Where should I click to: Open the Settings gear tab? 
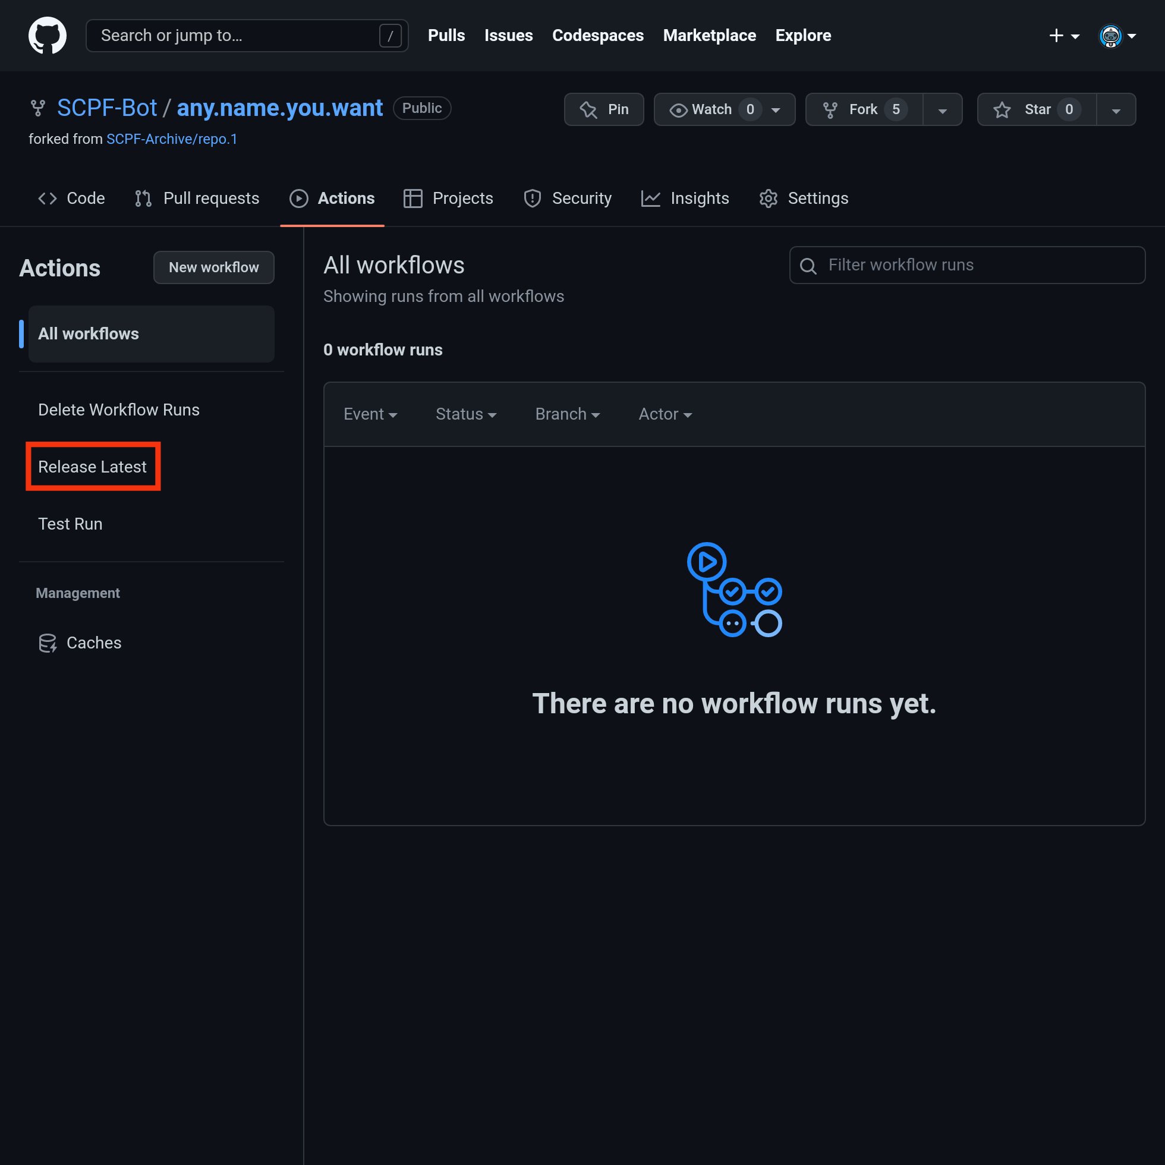pyautogui.click(x=803, y=199)
